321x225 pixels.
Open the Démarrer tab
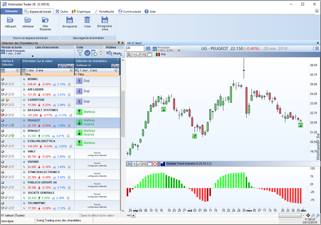[11, 11]
